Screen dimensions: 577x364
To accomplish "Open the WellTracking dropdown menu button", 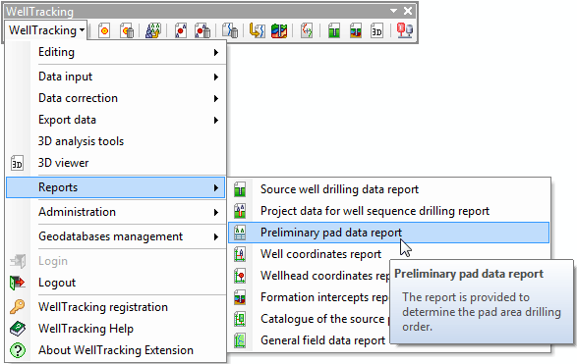I will click(x=46, y=30).
